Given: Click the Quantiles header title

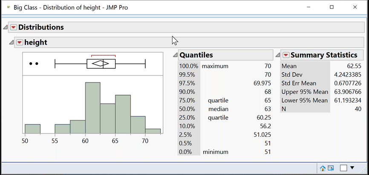Looking at the screenshot, I should click(196, 55).
